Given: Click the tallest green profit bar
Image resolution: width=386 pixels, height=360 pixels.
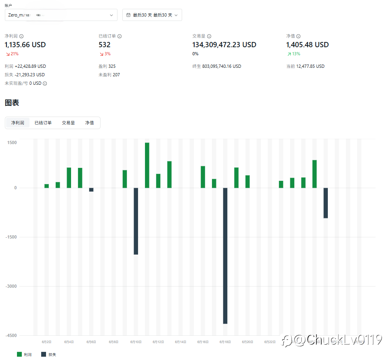Looking at the screenshot, I should click(x=147, y=165).
